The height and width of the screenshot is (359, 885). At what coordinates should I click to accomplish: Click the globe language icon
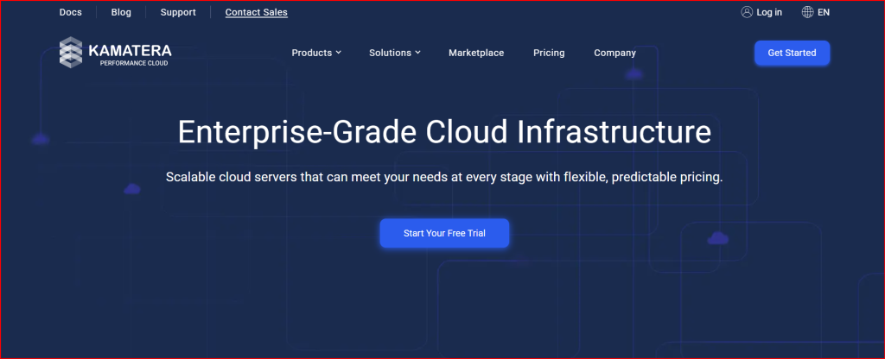click(807, 12)
